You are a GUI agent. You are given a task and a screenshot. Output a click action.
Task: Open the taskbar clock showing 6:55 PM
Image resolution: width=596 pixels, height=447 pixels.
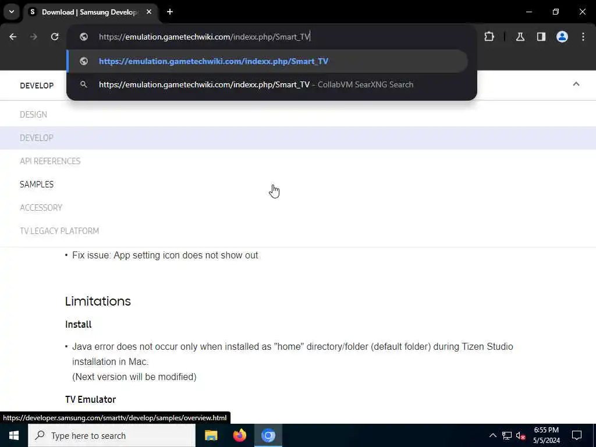[x=546, y=435]
